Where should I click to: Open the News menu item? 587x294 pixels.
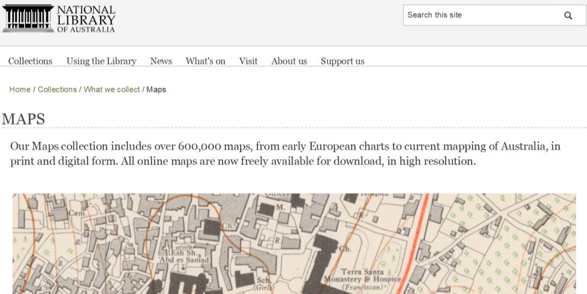[161, 61]
